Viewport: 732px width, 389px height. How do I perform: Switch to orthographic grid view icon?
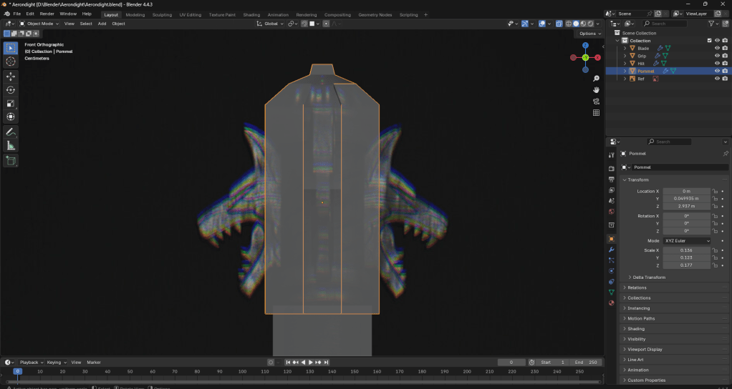(596, 112)
